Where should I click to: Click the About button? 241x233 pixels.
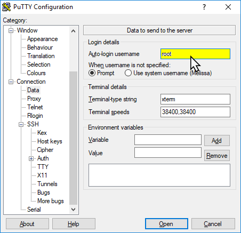click(27, 224)
